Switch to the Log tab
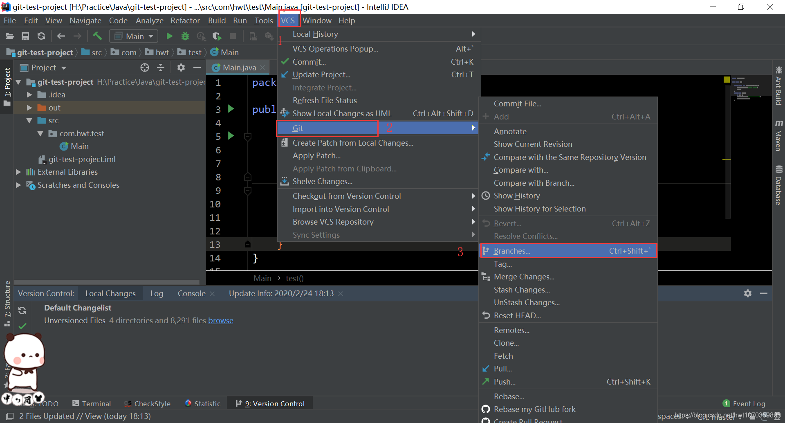Screen dimensions: 785x423 point(157,293)
